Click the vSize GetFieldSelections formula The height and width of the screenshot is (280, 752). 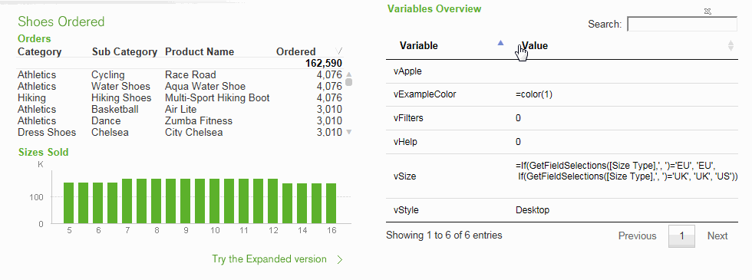pos(626,171)
